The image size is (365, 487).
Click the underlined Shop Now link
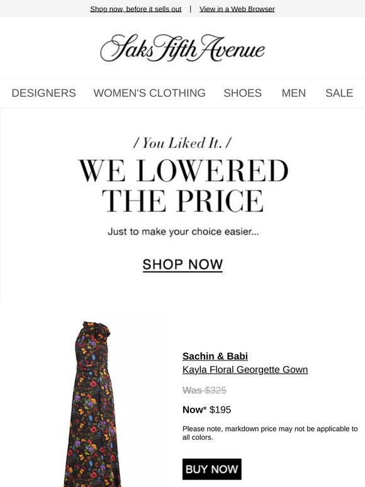[x=182, y=265]
